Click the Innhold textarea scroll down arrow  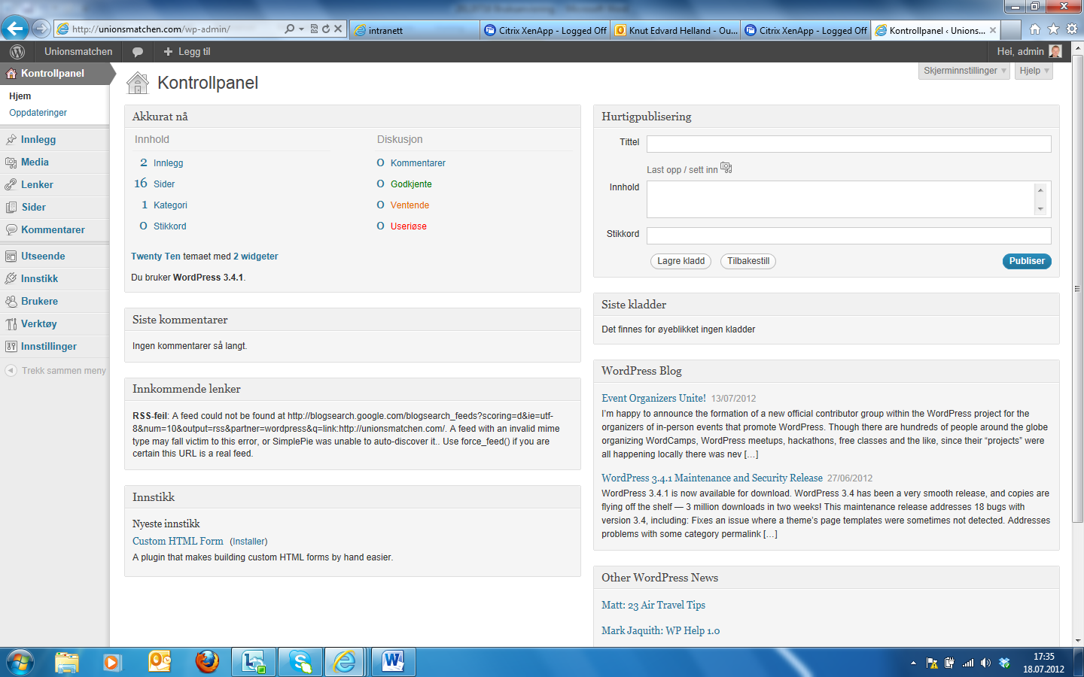1041,209
